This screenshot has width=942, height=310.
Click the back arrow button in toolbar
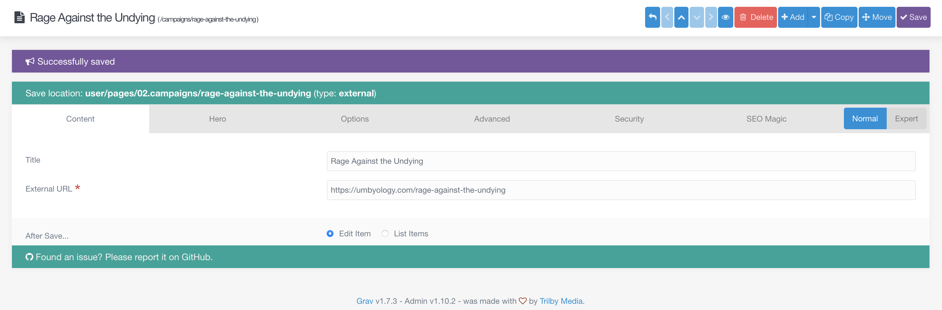[x=652, y=17]
